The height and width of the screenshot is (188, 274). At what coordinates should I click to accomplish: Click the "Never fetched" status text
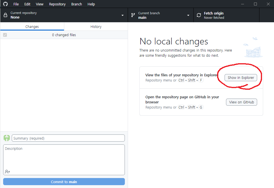(x=214, y=18)
